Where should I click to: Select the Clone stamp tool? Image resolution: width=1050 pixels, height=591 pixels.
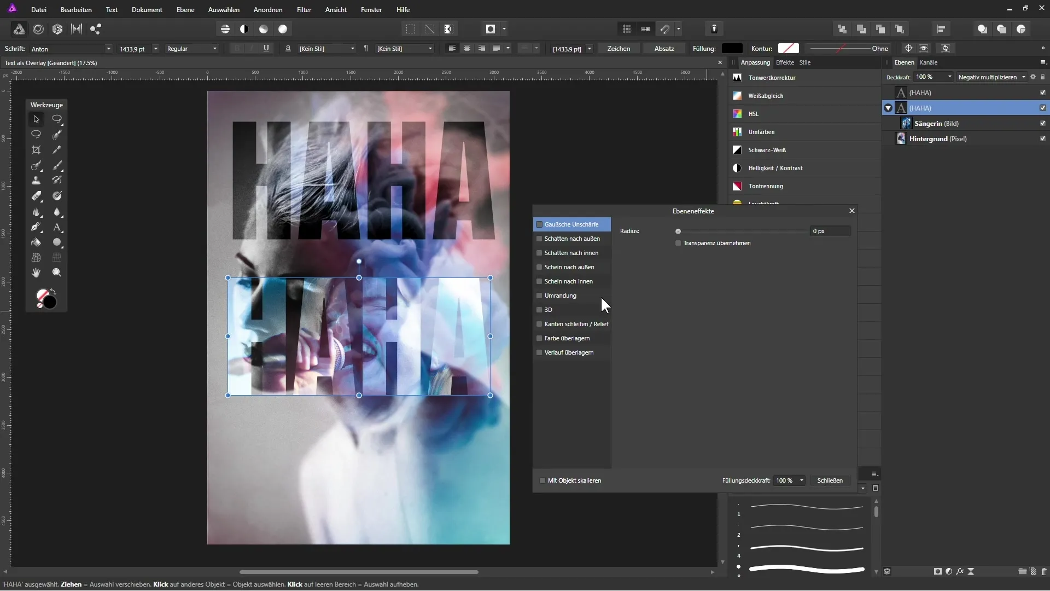point(36,181)
